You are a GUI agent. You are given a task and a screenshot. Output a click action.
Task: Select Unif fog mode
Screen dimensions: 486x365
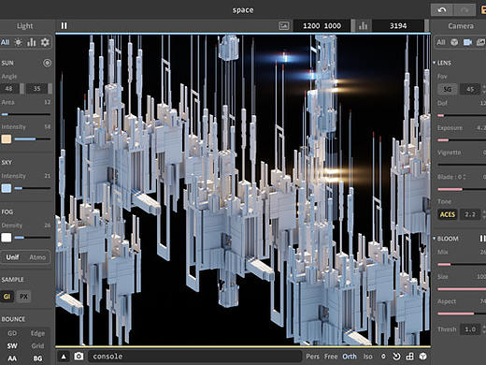pyautogui.click(x=12, y=257)
